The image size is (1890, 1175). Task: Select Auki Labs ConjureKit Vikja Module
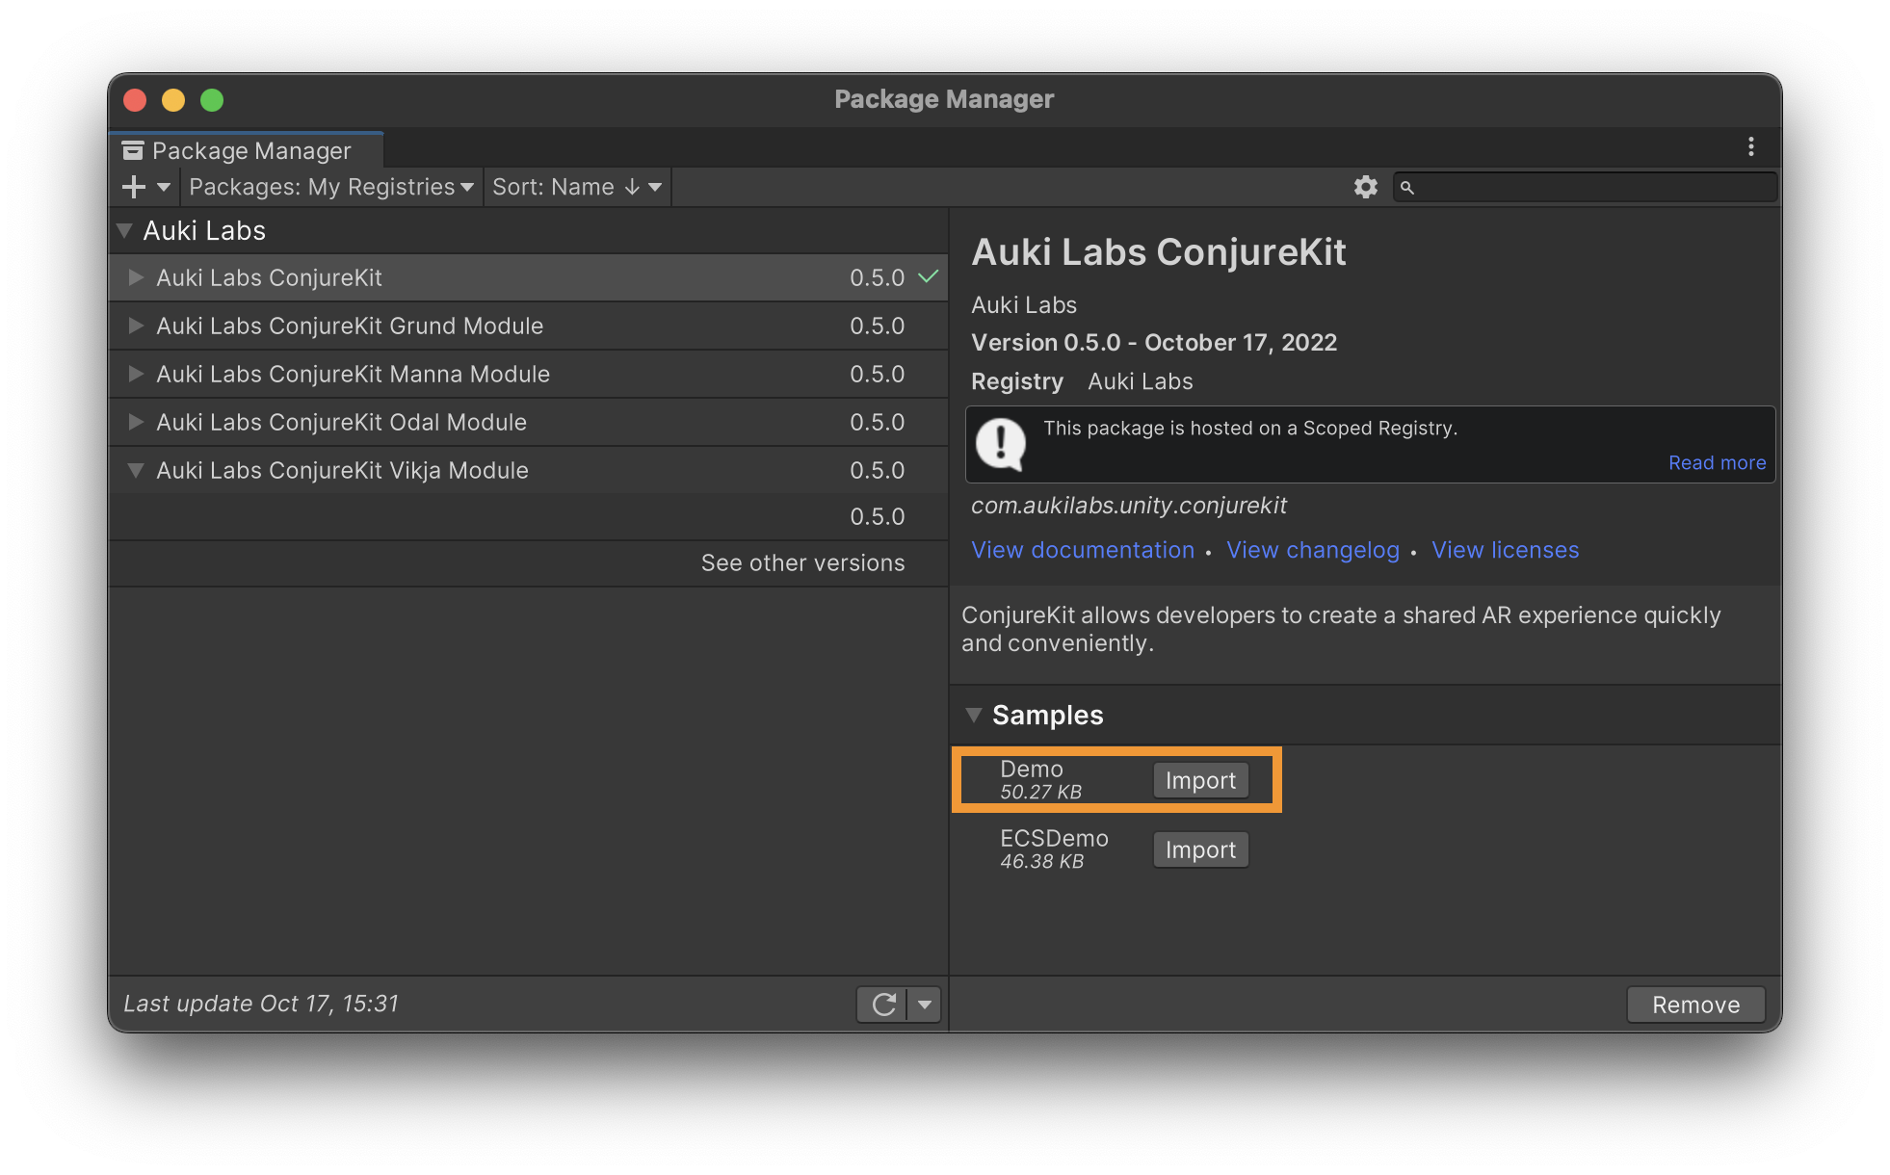pyautogui.click(x=528, y=470)
